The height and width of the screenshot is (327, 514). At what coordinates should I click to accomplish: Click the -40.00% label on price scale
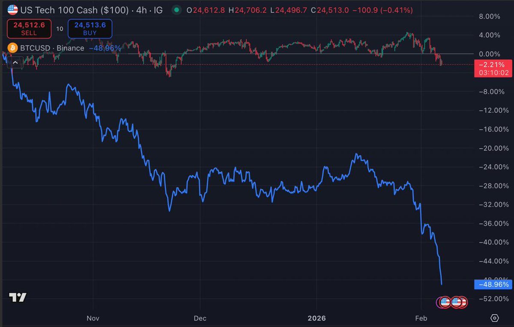tap(493, 242)
